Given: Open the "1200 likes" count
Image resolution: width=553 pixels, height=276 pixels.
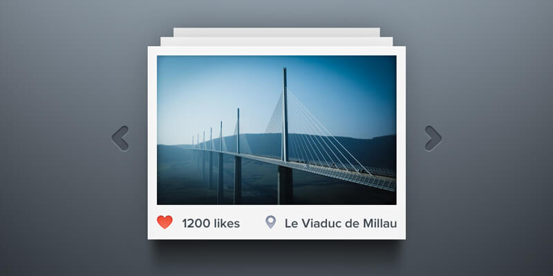Looking at the screenshot, I should 211,224.
